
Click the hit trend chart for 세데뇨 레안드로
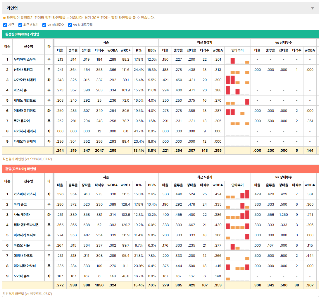click(237, 100)
